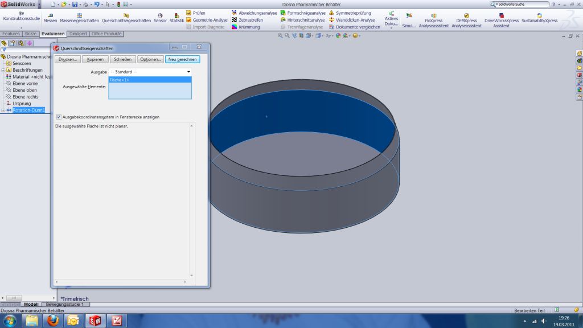This screenshot has height=328, width=583.
Task: Switch to the Skizze tab
Action: point(31,34)
